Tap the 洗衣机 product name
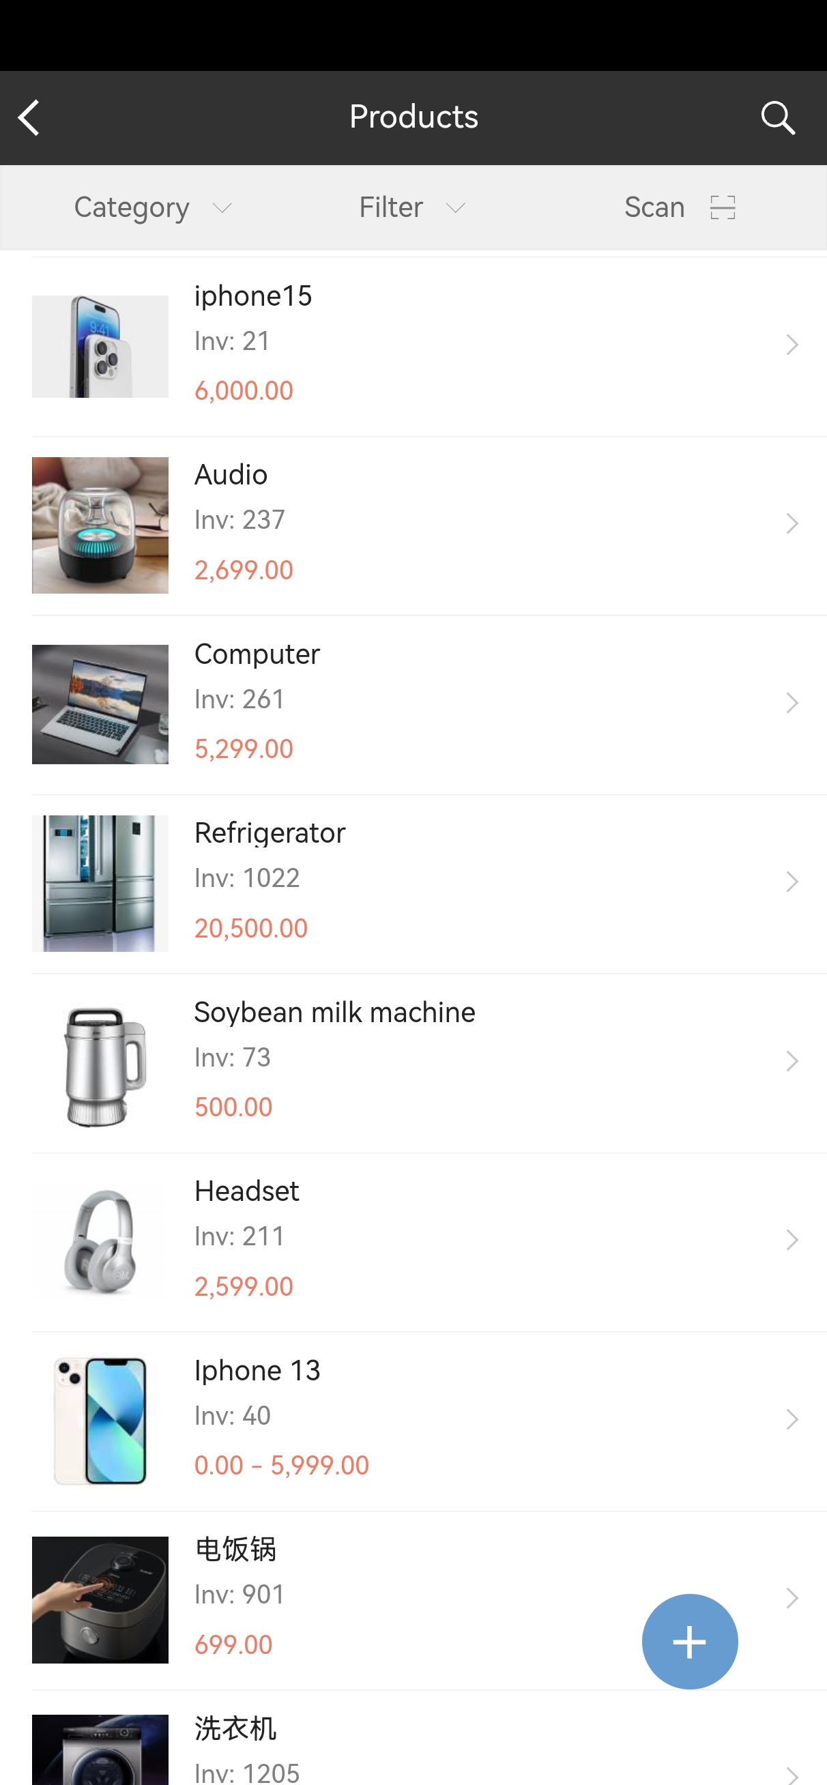The width and height of the screenshot is (827, 1785). [235, 1728]
